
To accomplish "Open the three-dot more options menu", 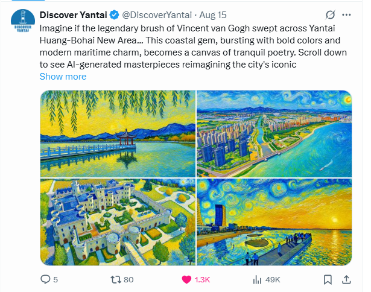I will (x=346, y=15).
